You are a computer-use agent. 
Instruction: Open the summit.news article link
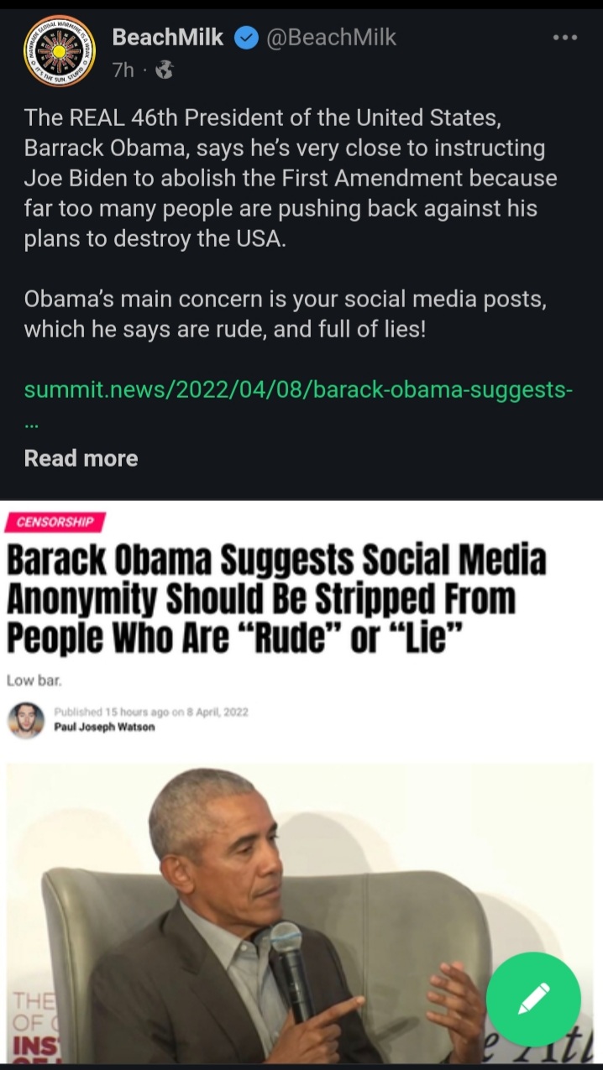tap(299, 391)
